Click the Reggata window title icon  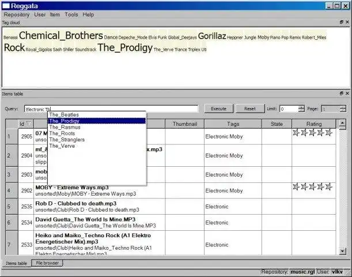(6, 6)
